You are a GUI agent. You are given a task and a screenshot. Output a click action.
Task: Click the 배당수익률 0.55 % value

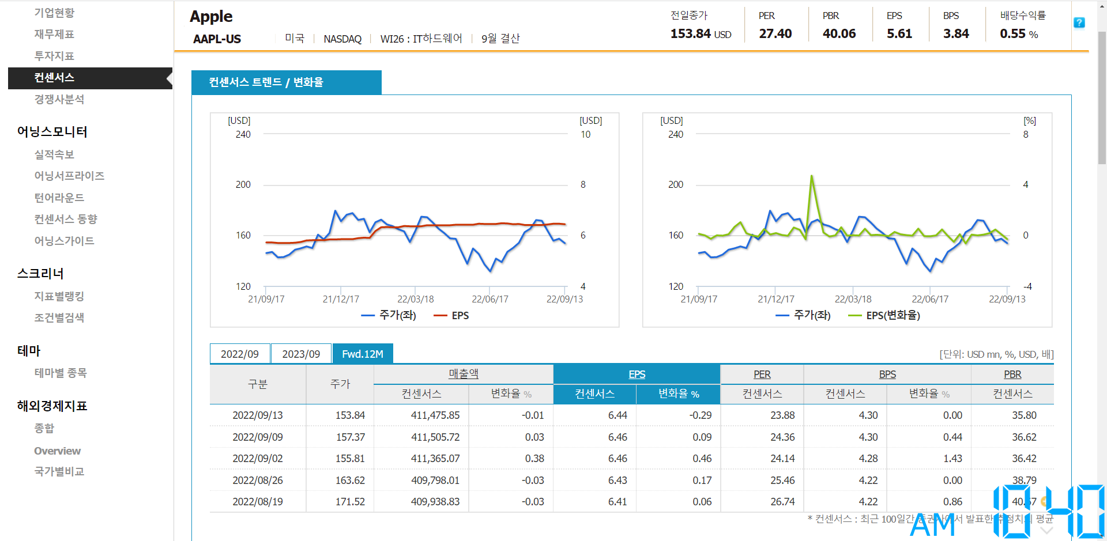[x=1019, y=34]
